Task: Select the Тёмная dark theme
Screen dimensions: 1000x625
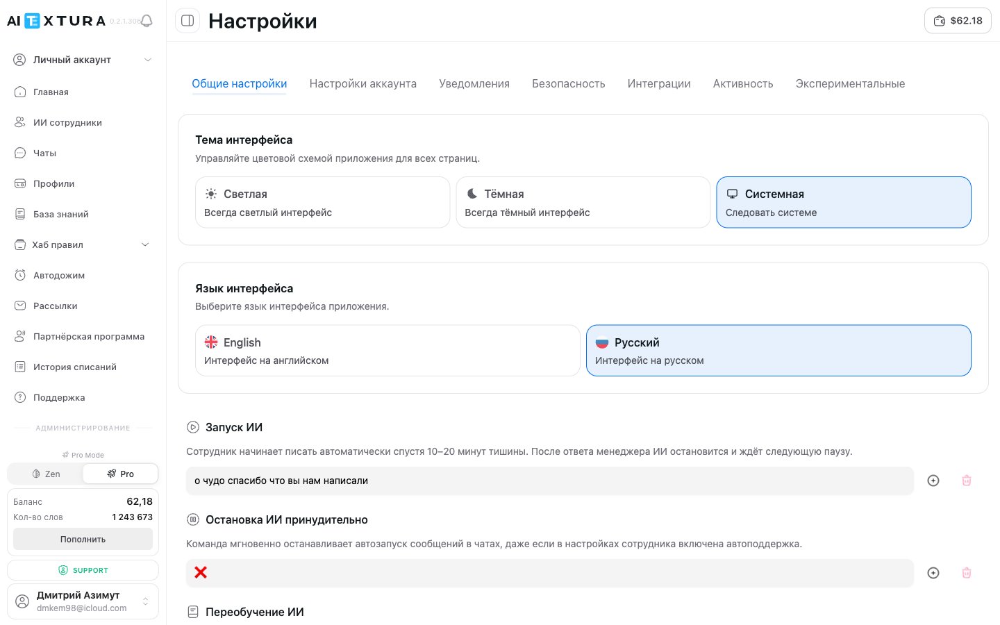Action: (583, 202)
